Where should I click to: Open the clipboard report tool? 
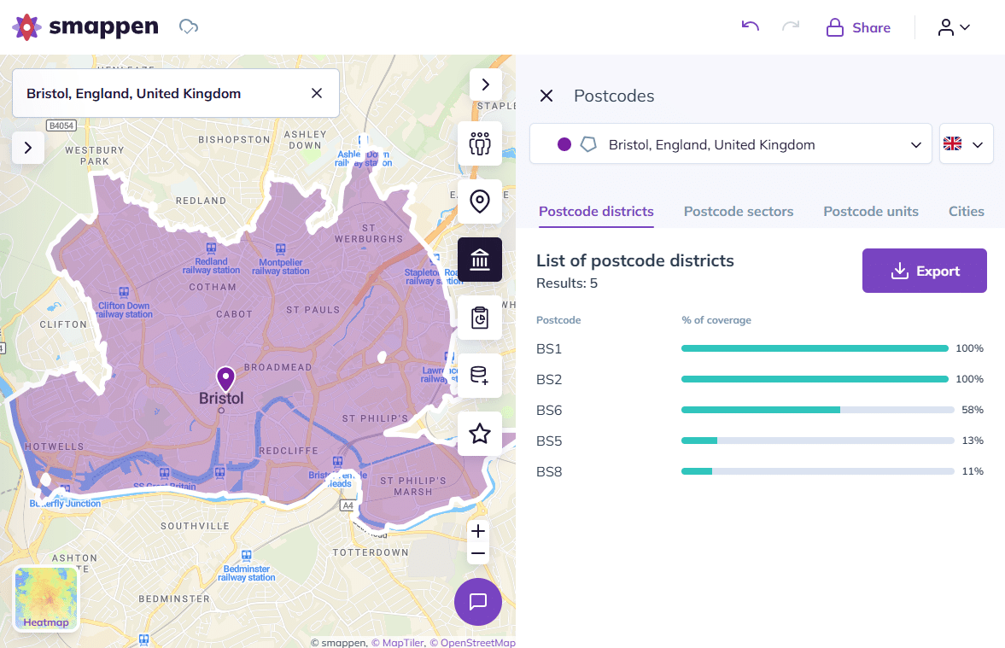(x=480, y=318)
